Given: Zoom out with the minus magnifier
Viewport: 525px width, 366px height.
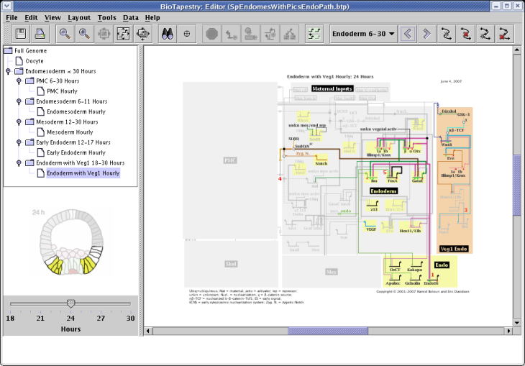Looking at the screenshot, I should pos(65,34).
